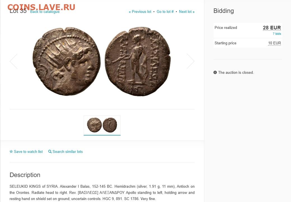This screenshot has height=202, width=291.
Task: Navigate to the Next lot
Action: pos(187,12)
